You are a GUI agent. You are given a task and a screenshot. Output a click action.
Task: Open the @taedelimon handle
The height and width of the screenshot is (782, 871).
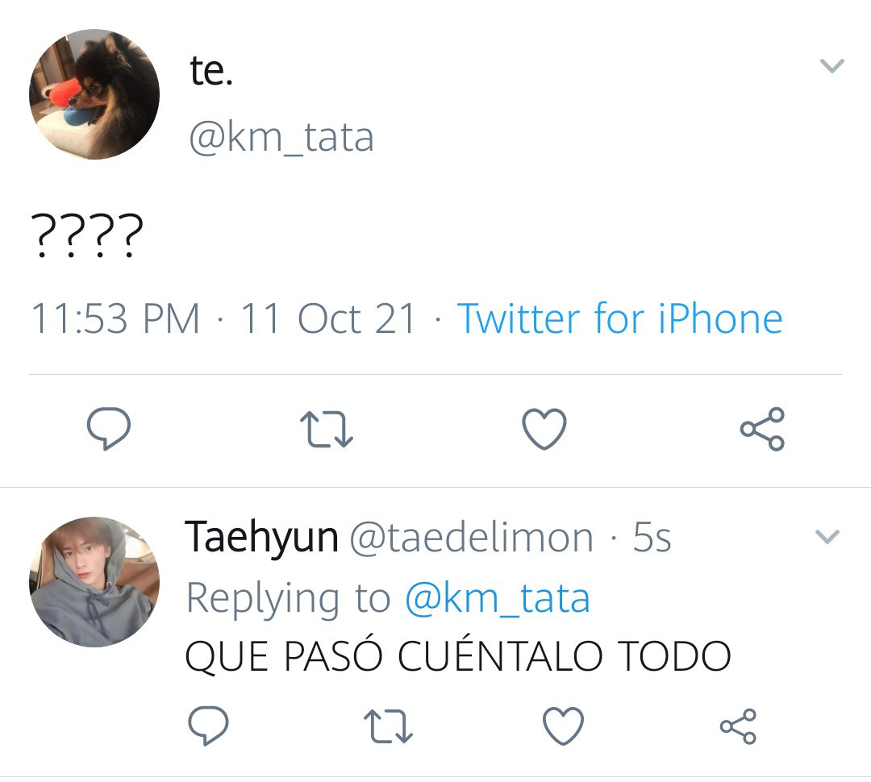tap(472, 538)
